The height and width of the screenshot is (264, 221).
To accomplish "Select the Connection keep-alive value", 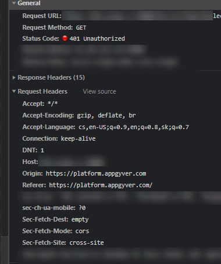I will [x=79, y=139].
